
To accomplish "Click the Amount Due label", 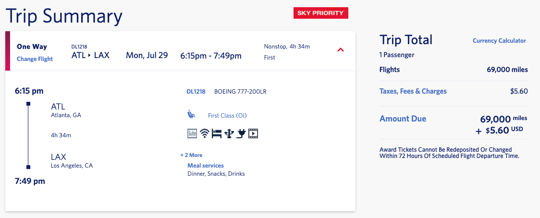I will 403,119.
